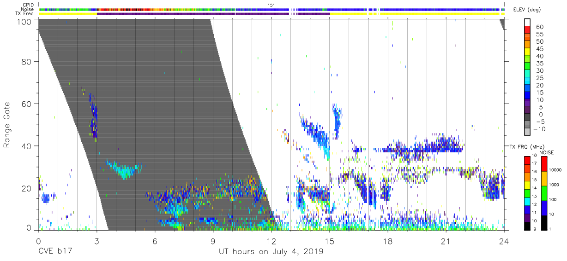Click y-axis tick label 20
The height and width of the screenshot is (261, 567).
tap(26, 188)
